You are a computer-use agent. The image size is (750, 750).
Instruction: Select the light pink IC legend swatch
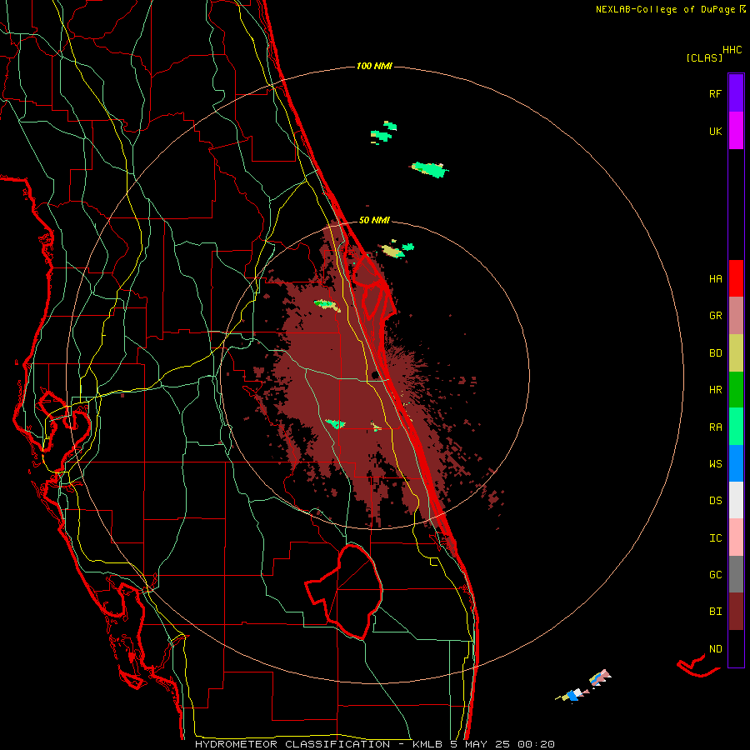pyautogui.click(x=736, y=537)
